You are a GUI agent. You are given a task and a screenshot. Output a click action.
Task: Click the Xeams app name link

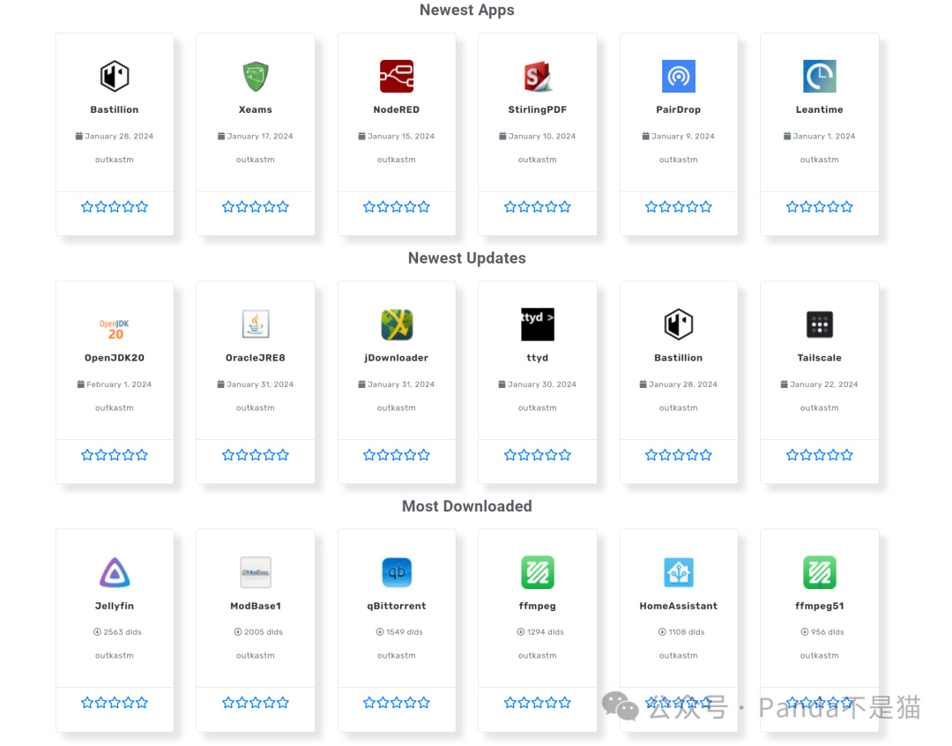tap(255, 109)
